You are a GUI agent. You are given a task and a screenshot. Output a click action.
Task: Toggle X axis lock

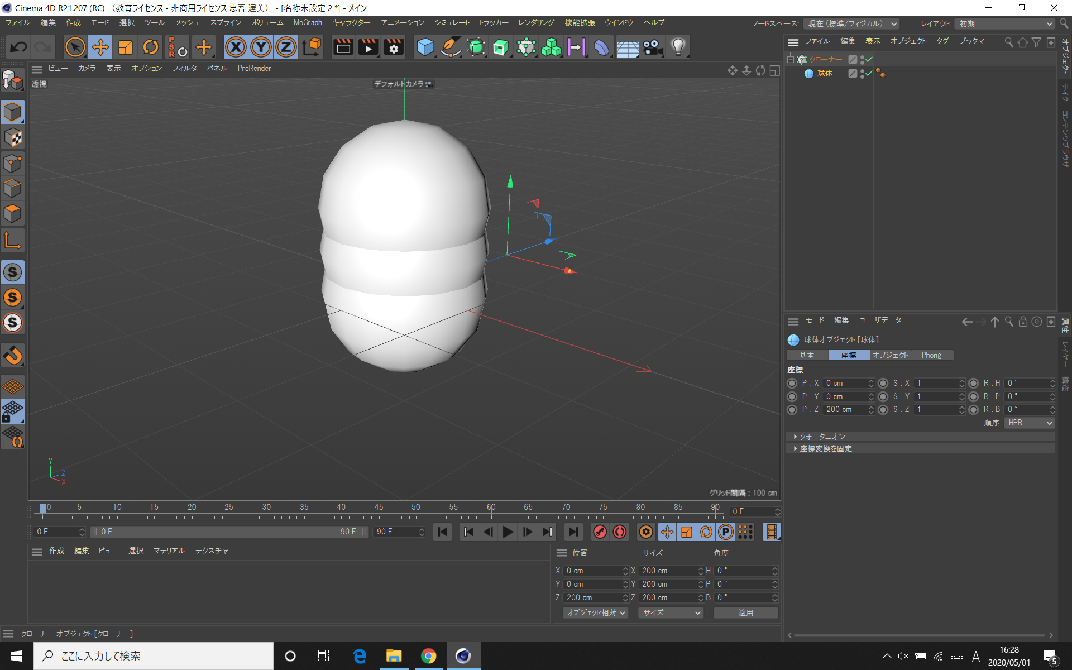coord(236,47)
